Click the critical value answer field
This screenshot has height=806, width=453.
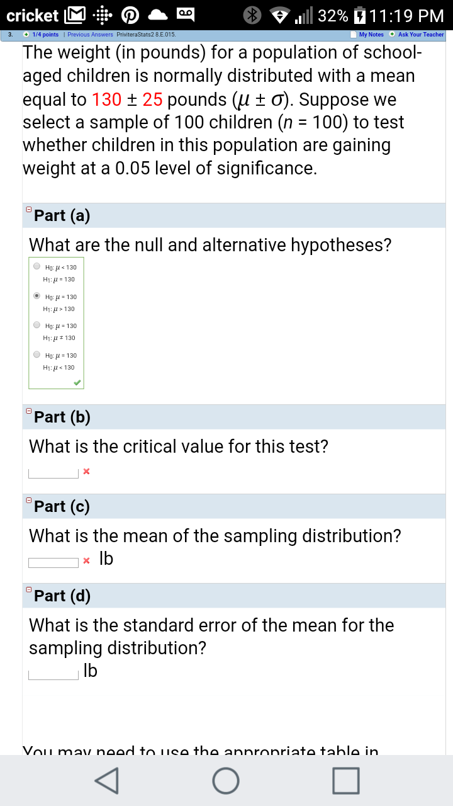pos(53,472)
